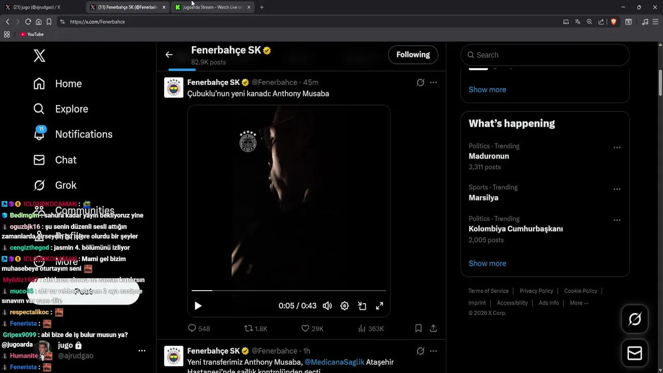Repost the post with 1.8K reposts
Image resolution: width=663 pixels, height=373 pixels.
point(256,328)
